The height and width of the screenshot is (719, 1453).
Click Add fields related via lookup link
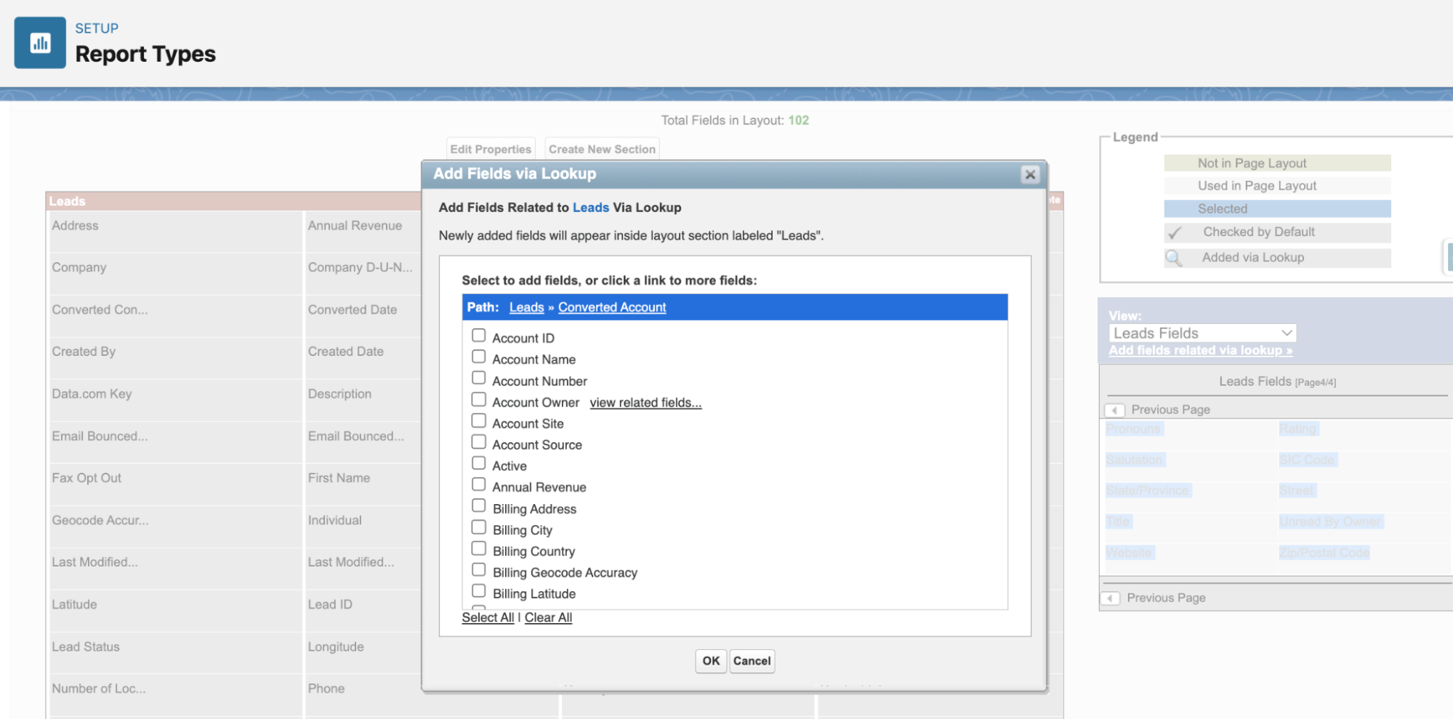click(1200, 350)
